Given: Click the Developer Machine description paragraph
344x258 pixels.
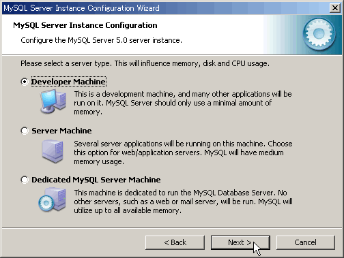Looking at the screenshot, I should tap(183, 103).
